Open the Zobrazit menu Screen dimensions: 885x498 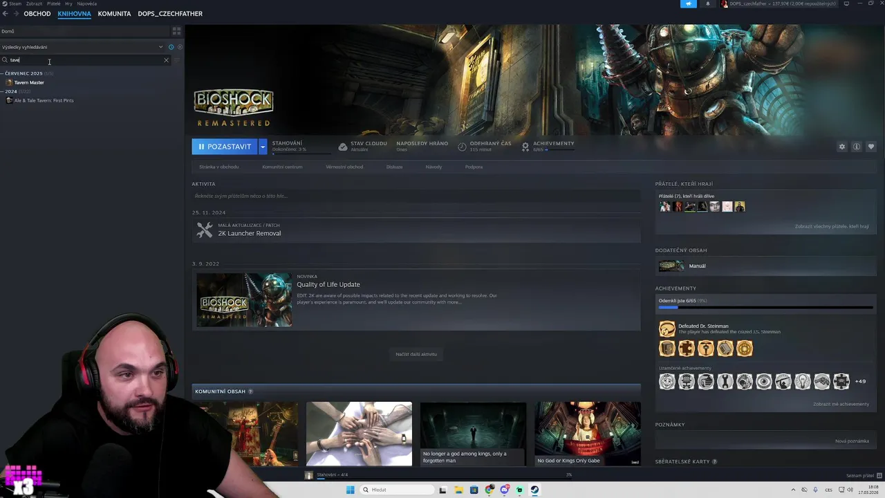34,3
